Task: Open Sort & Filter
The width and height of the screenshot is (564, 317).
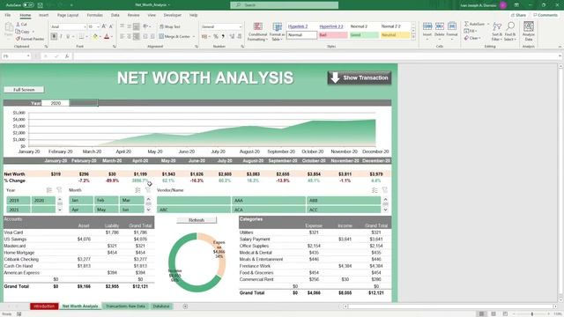Action: 497,32
